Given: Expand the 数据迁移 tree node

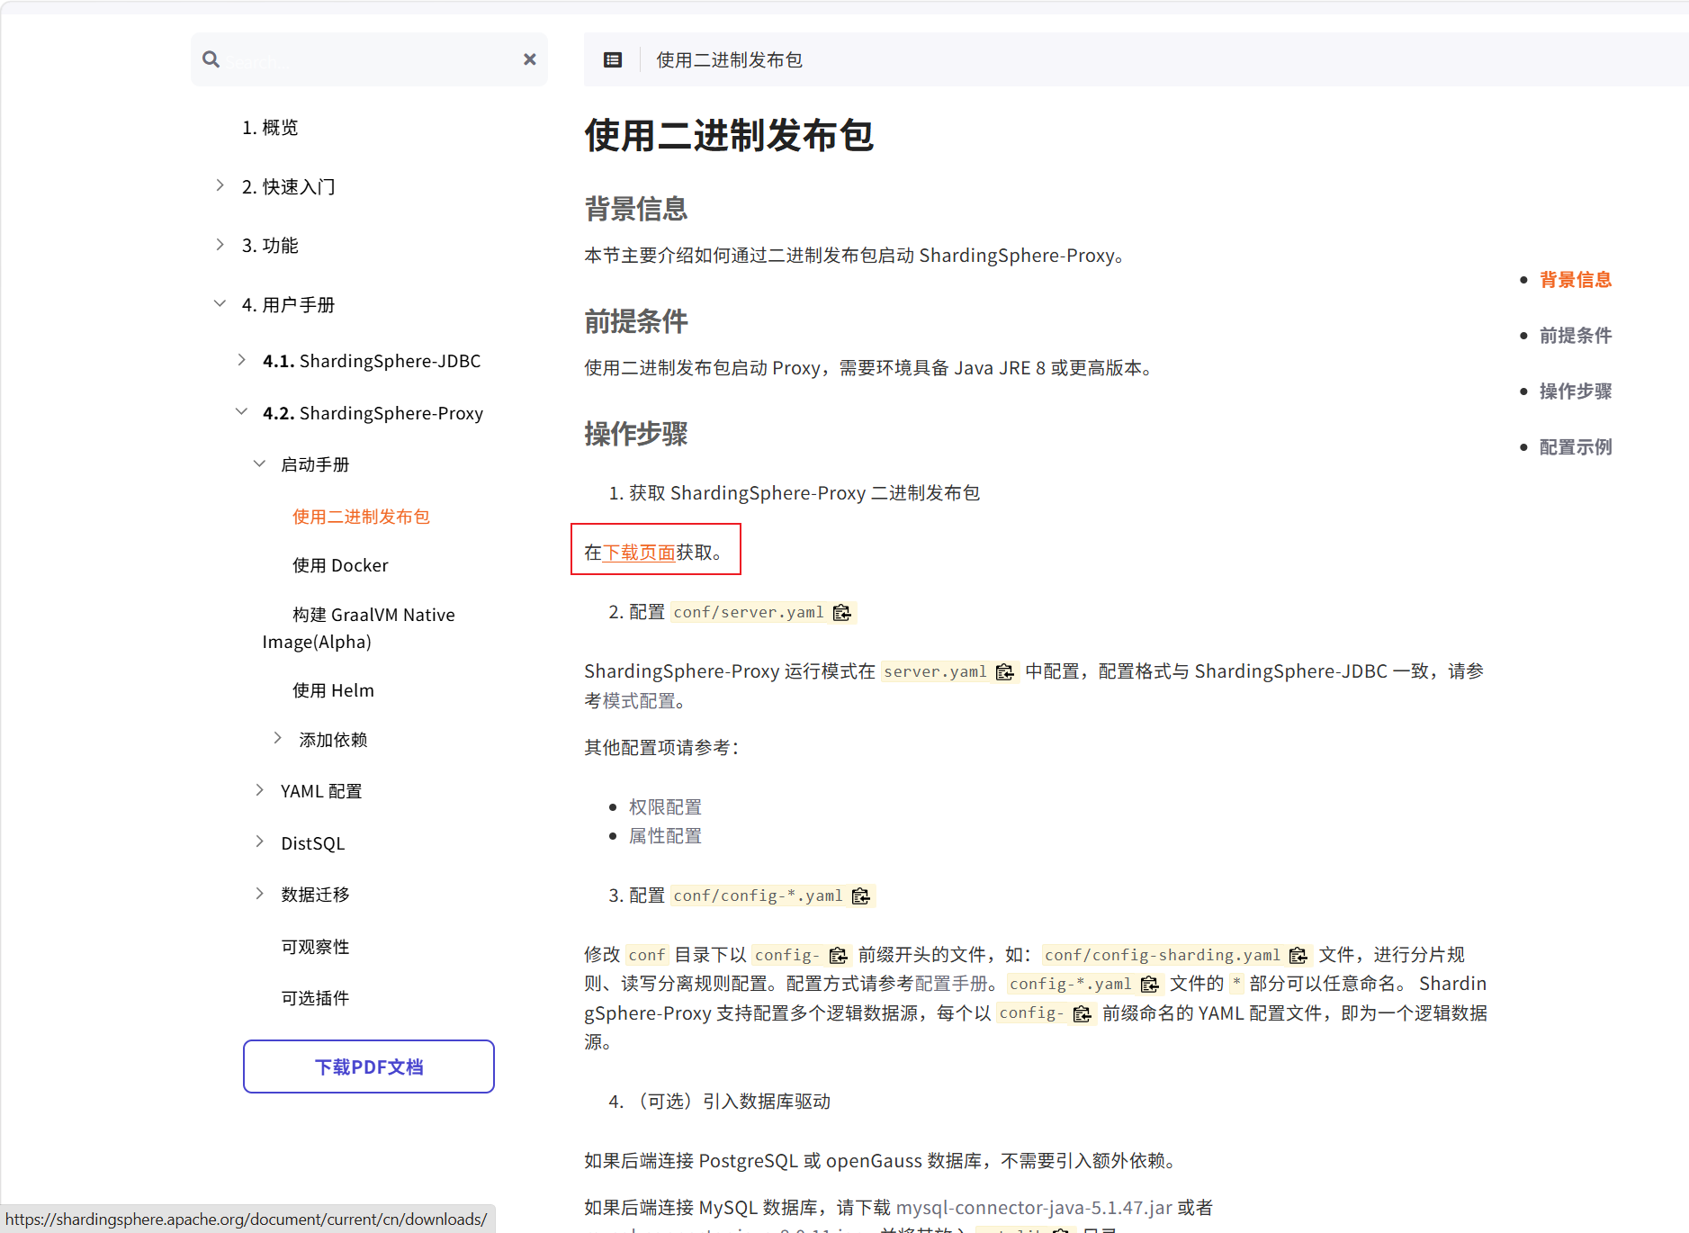Looking at the screenshot, I should (260, 893).
